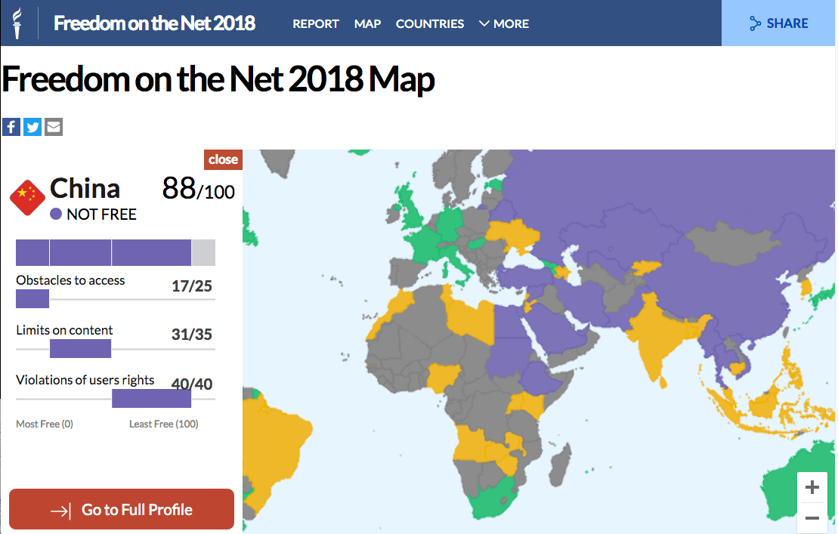Click the Freedom House torch logo
838x534 pixels.
pyautogui.click(x=17, y=23)
